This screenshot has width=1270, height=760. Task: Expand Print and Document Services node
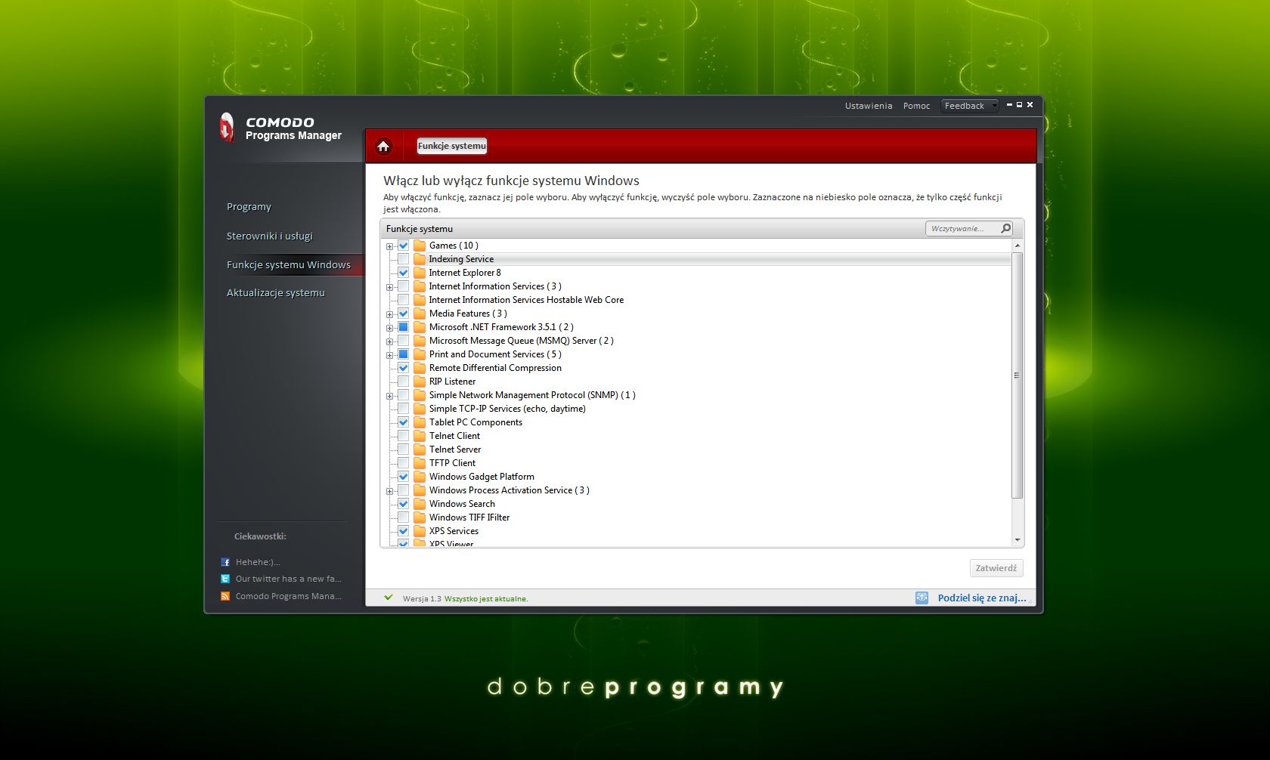click(x=389, y=355)
